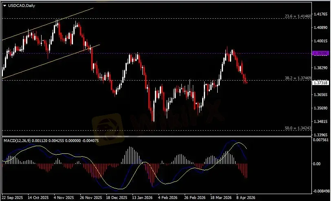331x201 pixels.
Task: Click the 26 Nov 2025 date label
Action: coord(91,198)
